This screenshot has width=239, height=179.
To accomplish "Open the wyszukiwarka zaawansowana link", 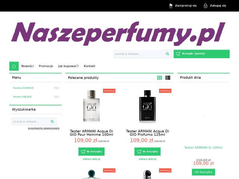I will [44, 128].
